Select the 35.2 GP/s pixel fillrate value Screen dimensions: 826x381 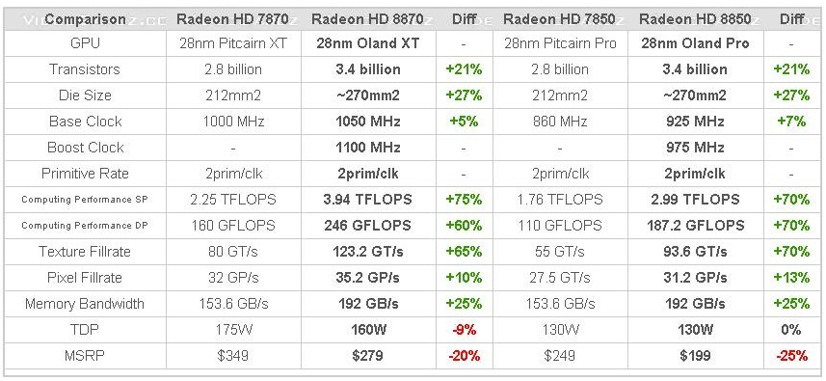pyautogui.click(x=367, y=278)
